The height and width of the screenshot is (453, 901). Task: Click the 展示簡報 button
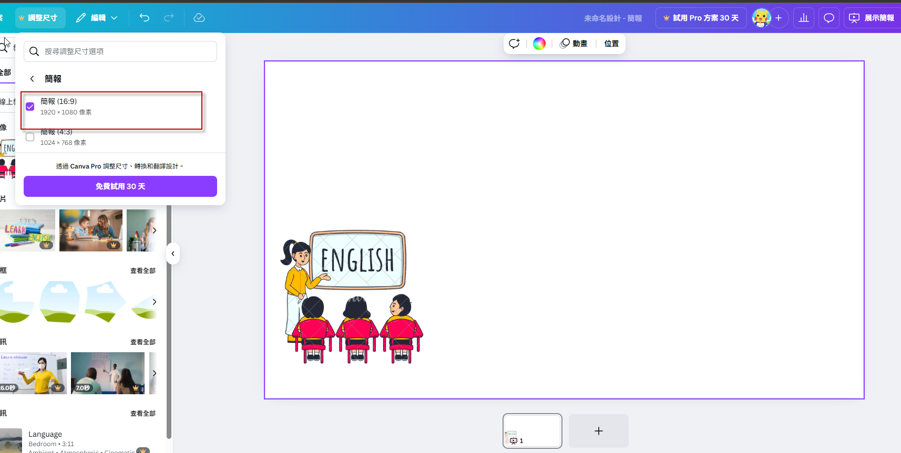coord(872,18)
